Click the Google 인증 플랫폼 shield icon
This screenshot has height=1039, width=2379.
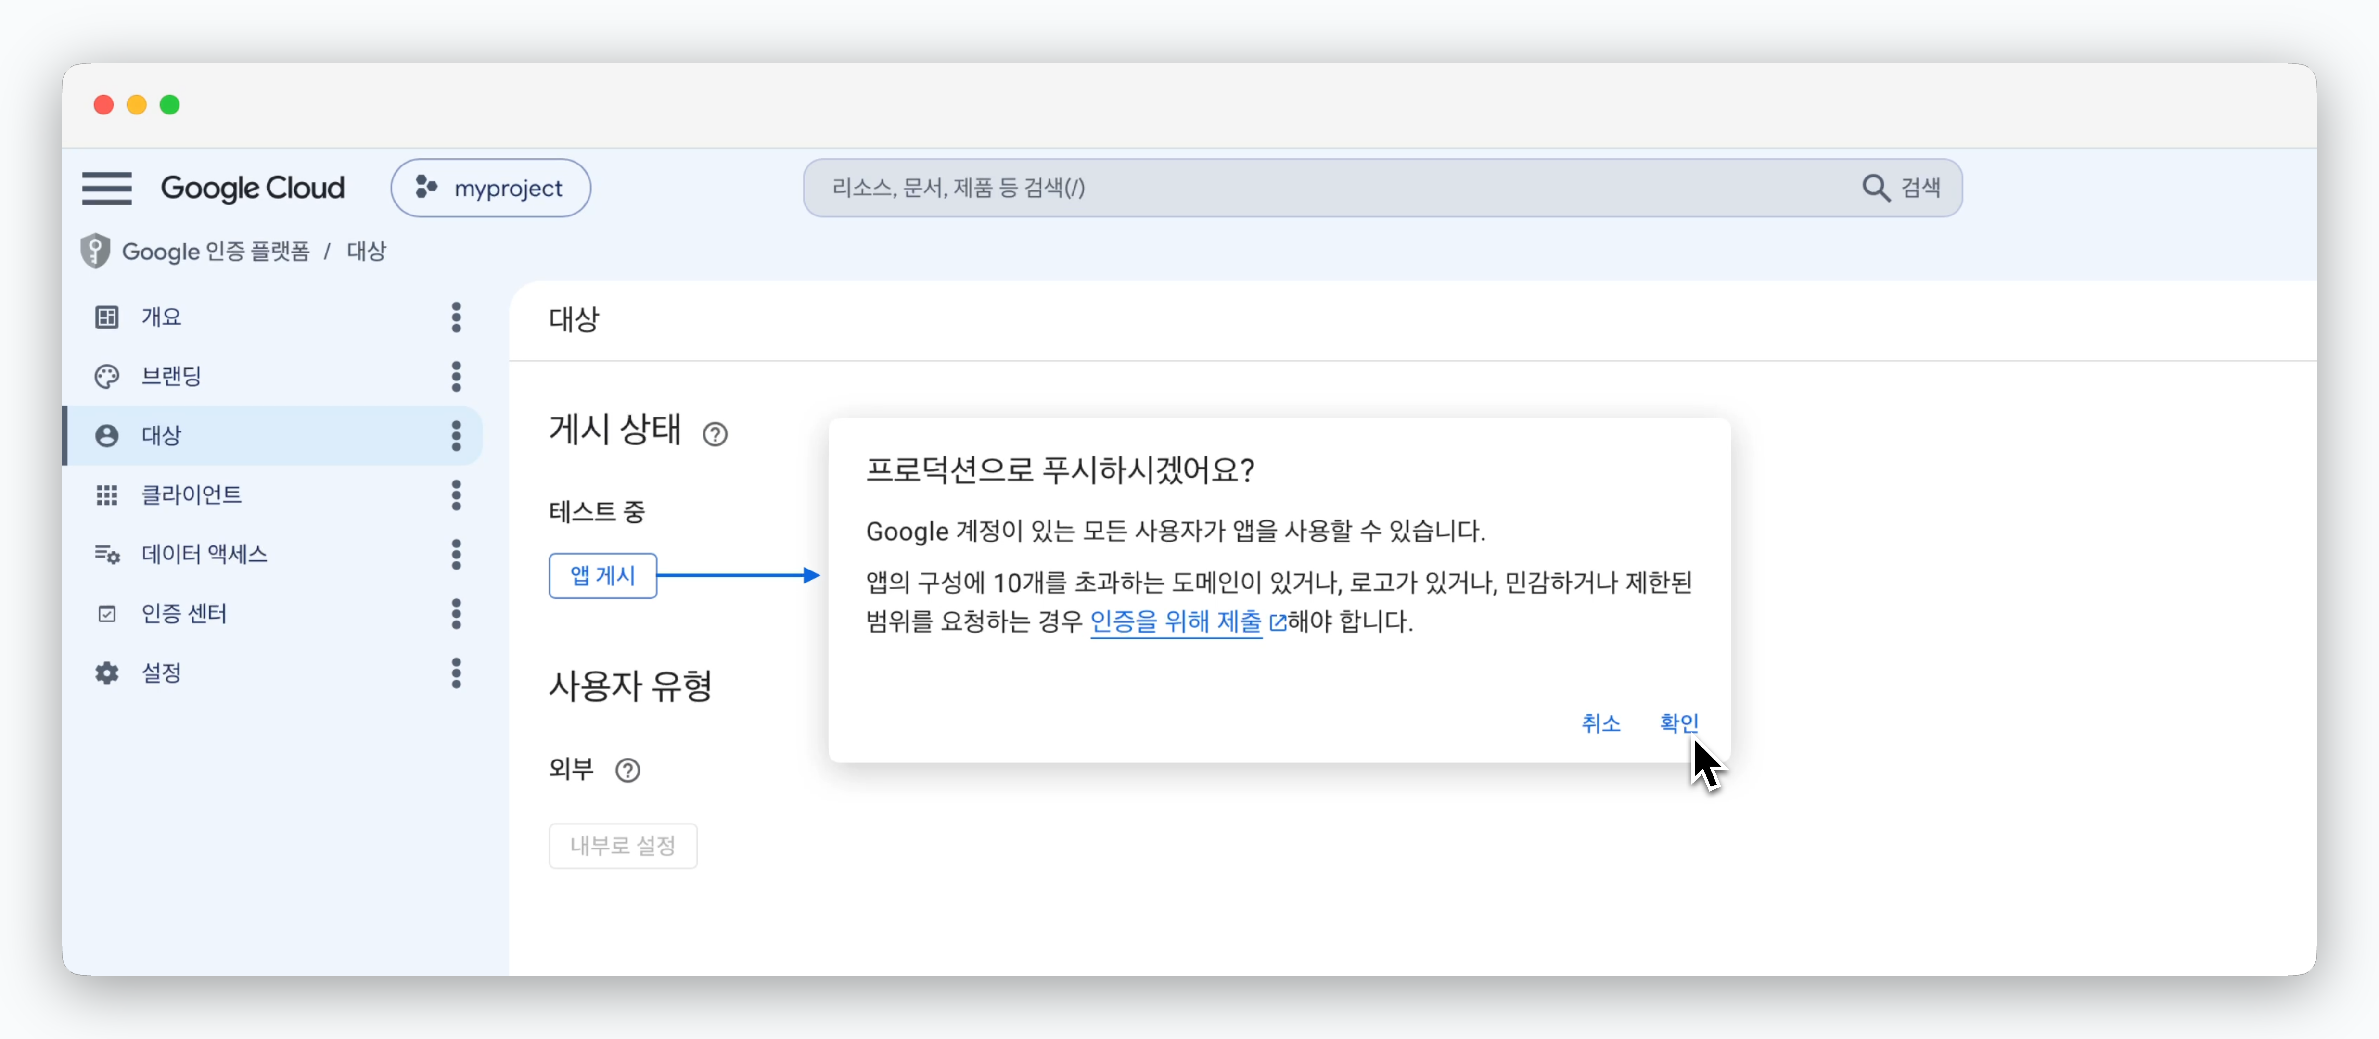pyautogui.click(x=95, y=251)
